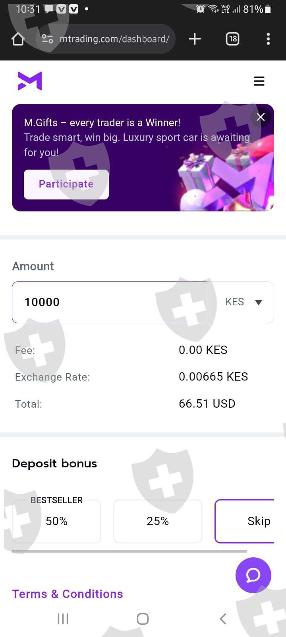Click the Amount input field
Image resolution: width=286 pixels, height=637 pixels.
(109, 302)
